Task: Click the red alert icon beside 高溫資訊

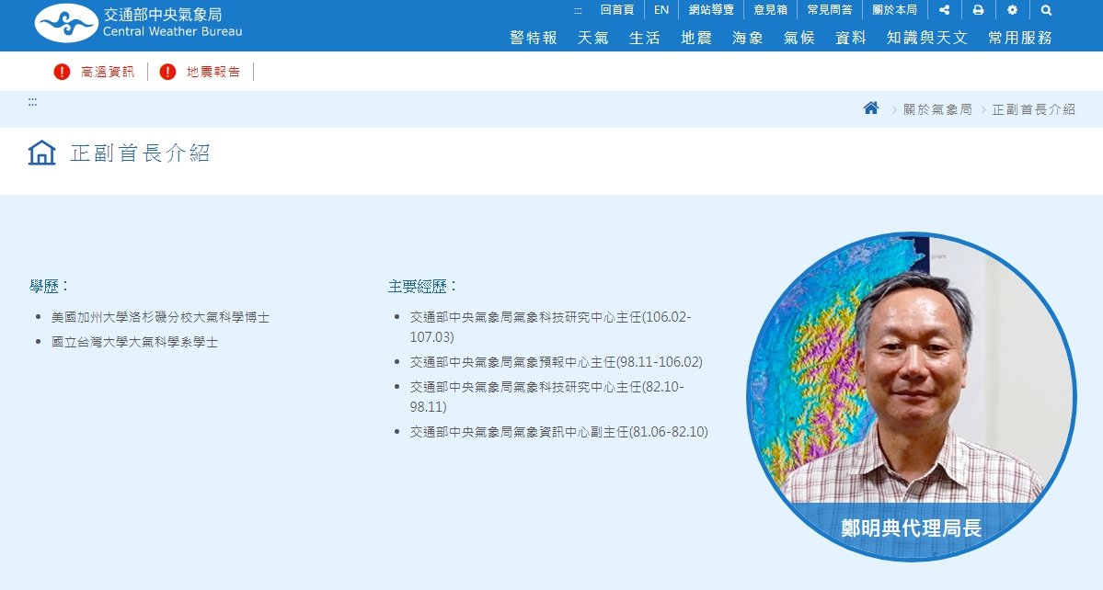Action: 62,72
